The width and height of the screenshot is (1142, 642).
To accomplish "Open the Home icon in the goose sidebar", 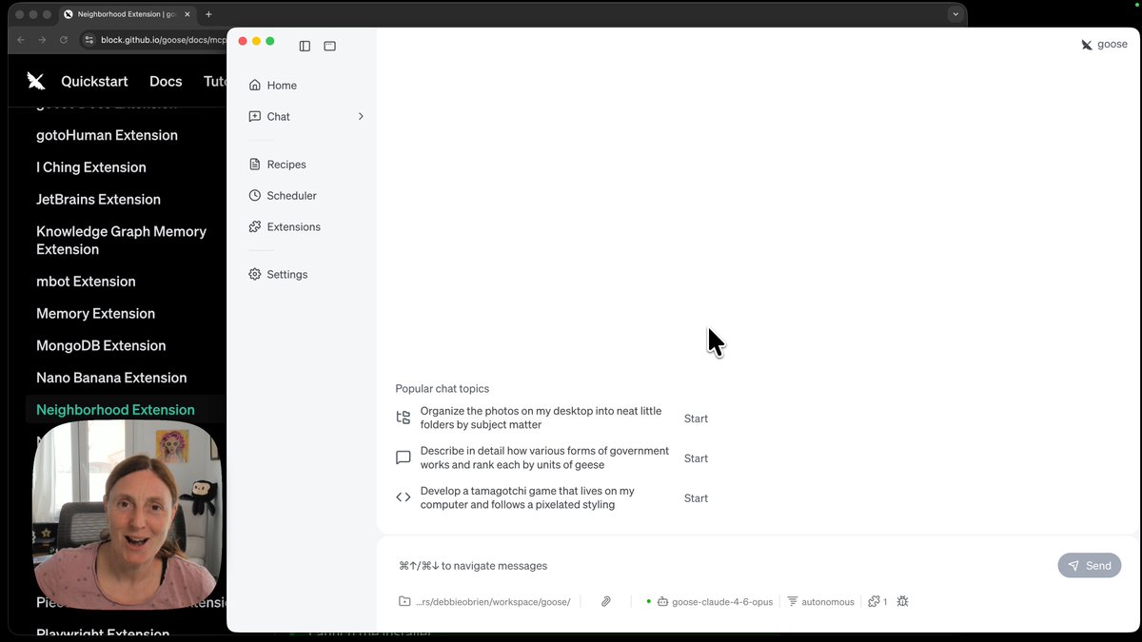I will (x=254, y=85).
